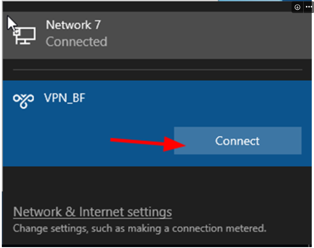Click the Connected status text

(x=76, y=42)
